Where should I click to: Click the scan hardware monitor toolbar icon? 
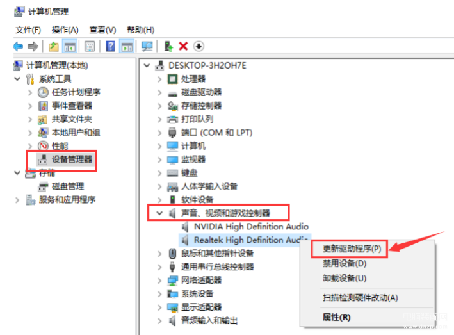[147, 46]
